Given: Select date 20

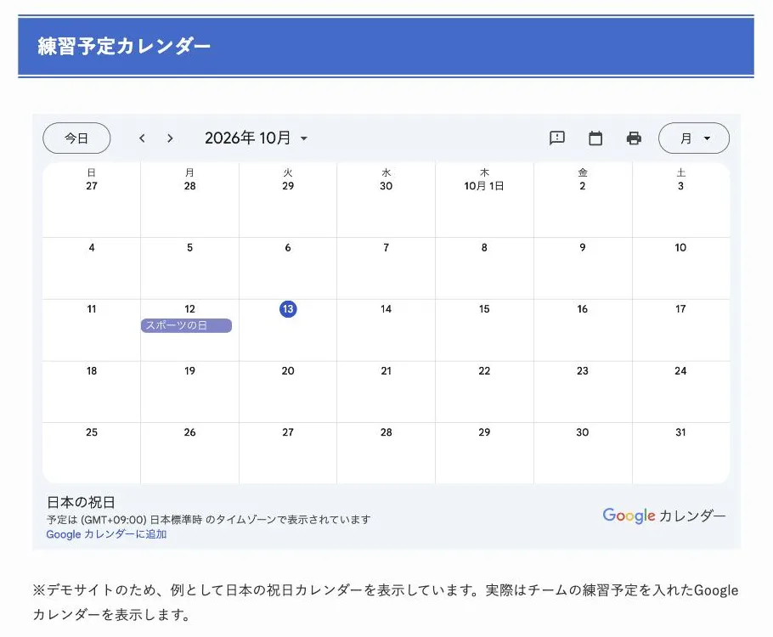Looking at the screenshot, I should click(x=288, y=371).
